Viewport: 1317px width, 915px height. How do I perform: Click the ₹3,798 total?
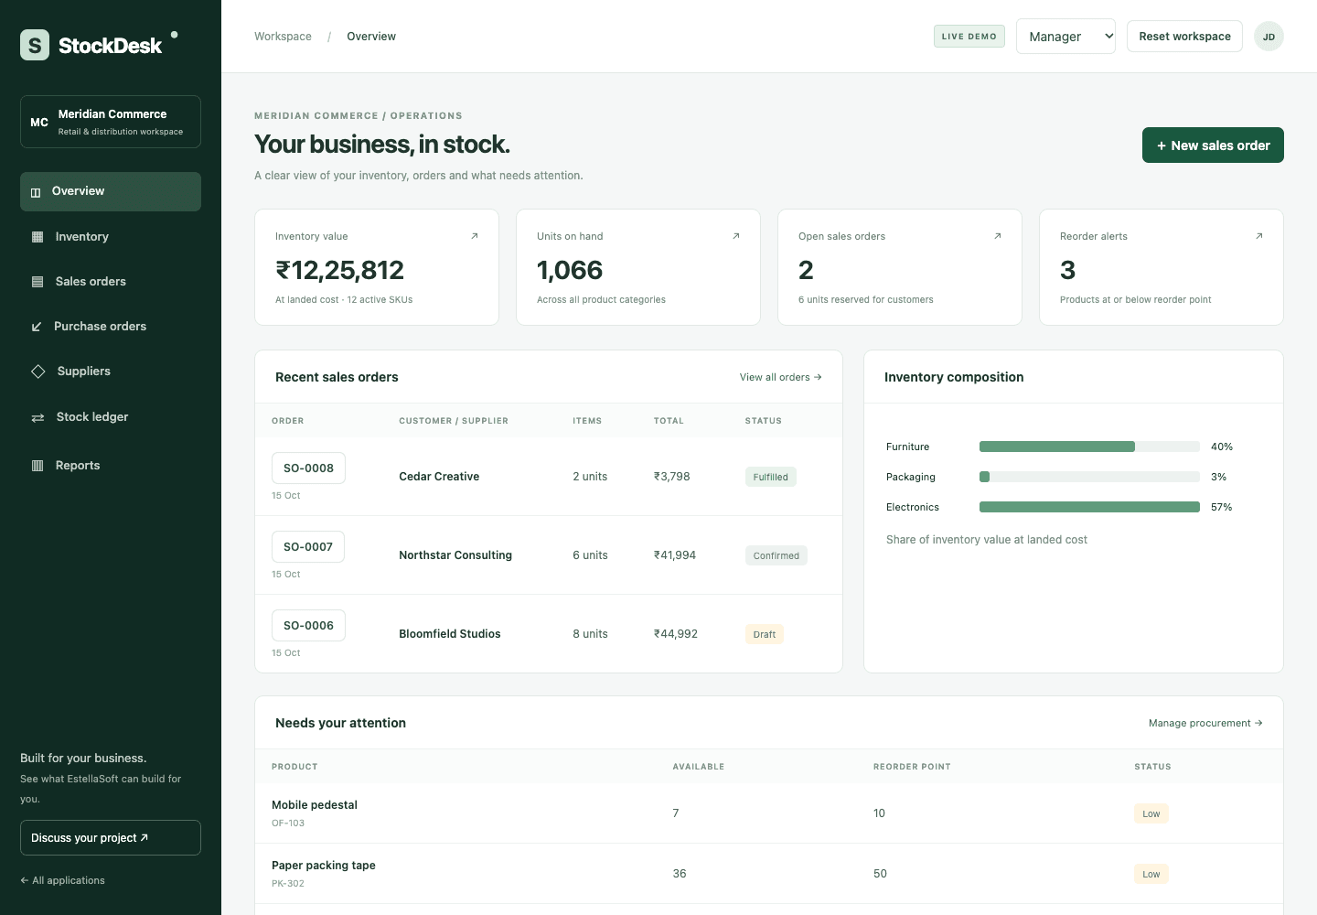tap(672, 477)
